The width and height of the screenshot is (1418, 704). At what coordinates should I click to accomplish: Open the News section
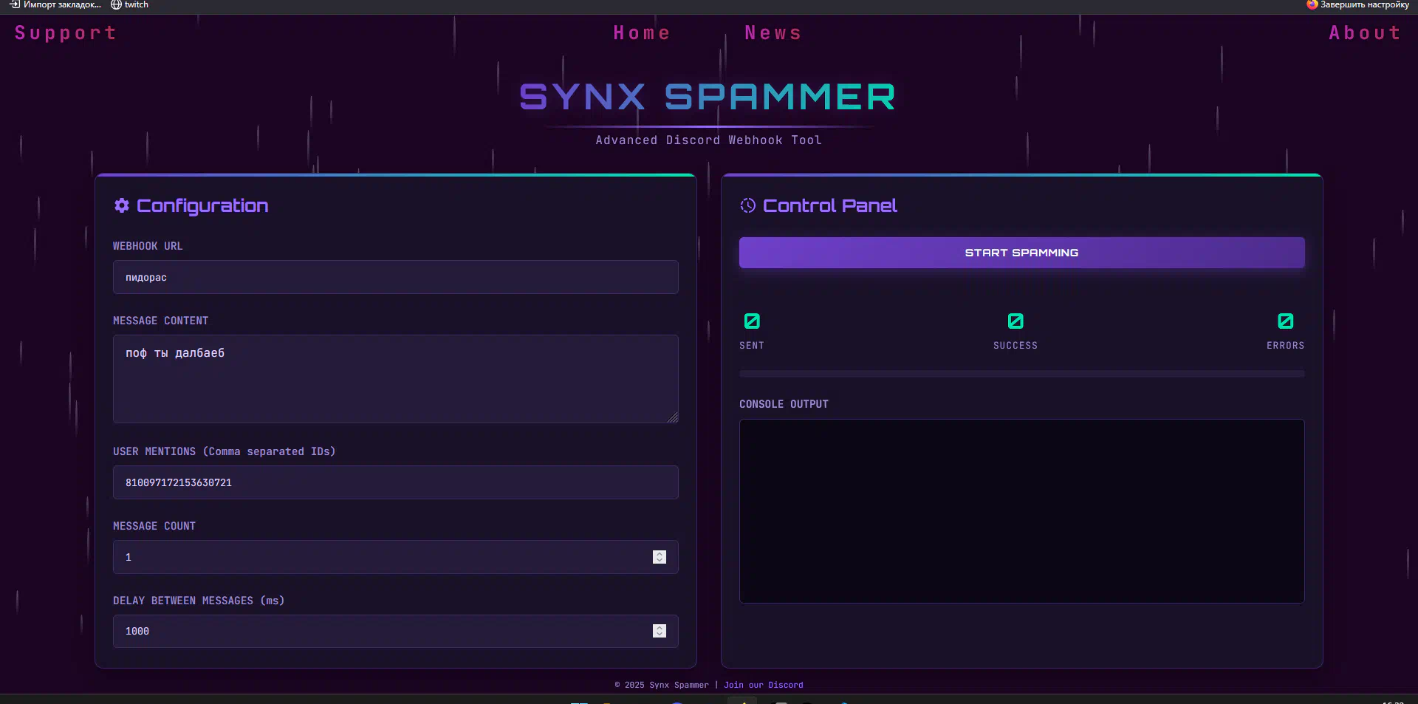(x=773, y=33)
